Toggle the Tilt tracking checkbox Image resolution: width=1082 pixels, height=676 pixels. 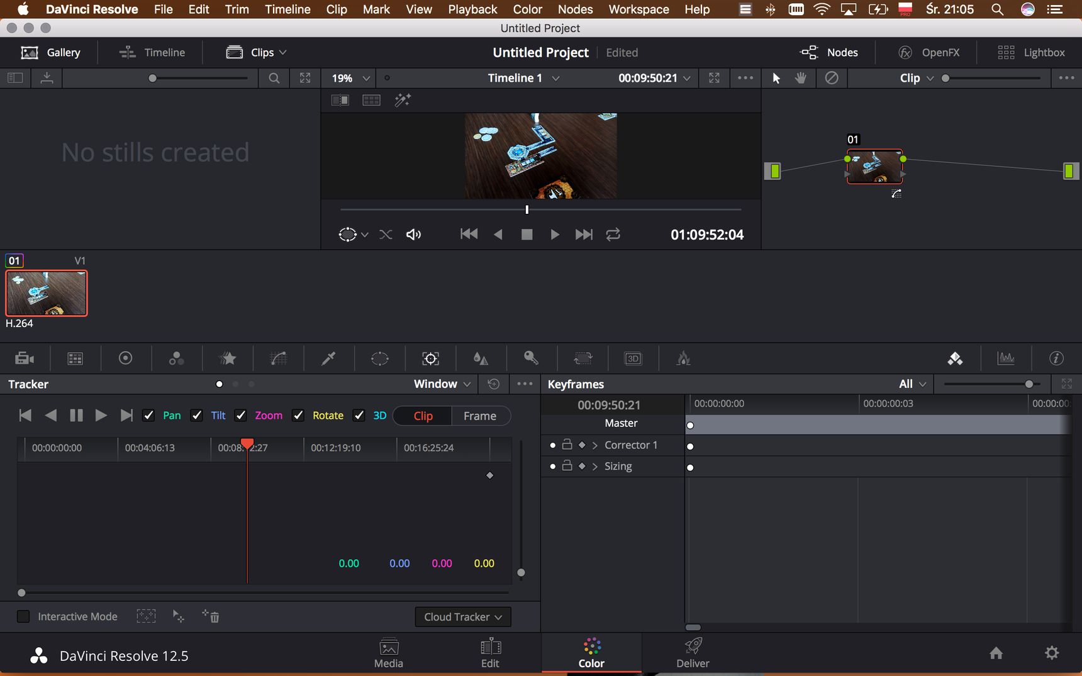[196, 415]
